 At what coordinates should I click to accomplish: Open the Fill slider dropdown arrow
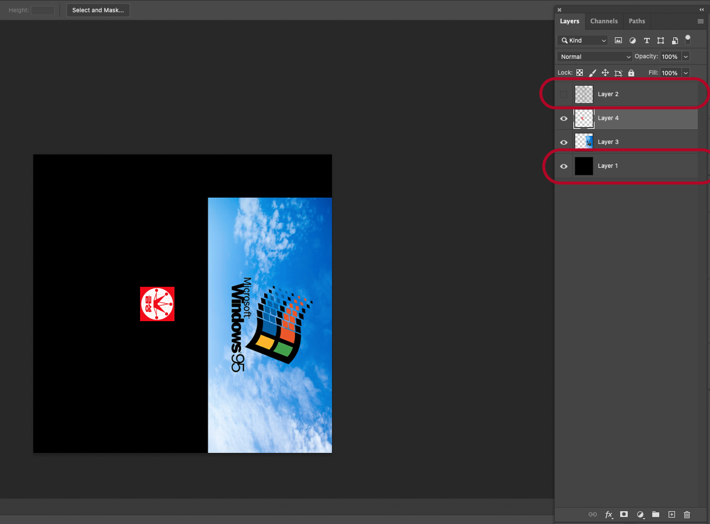click(685, 73)
